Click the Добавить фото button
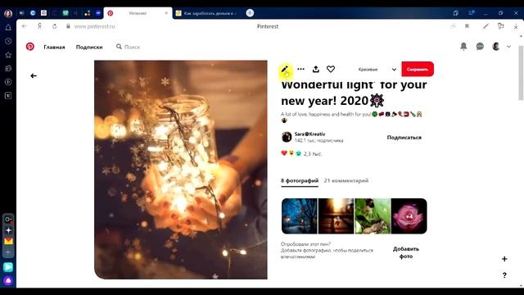The image size is (524, 295). click(x=406, y=252)
